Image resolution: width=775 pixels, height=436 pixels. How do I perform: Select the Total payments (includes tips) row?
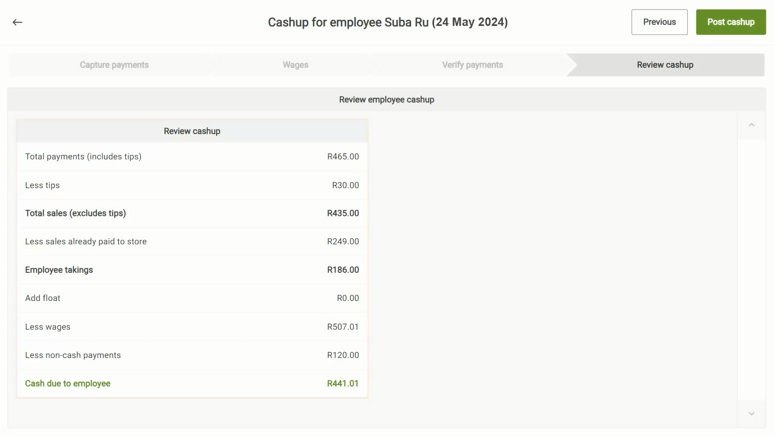192,157
